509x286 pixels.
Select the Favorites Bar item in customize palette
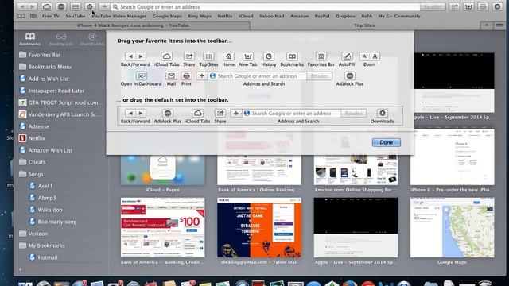(x=321, y=60)
